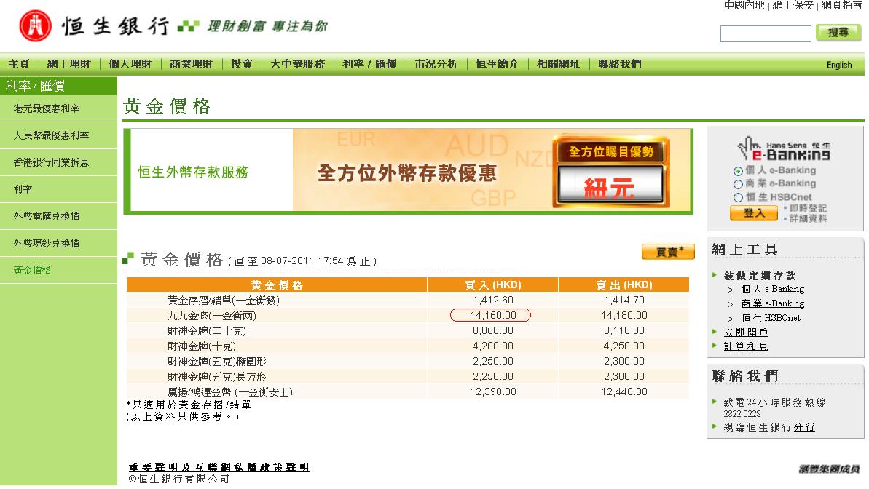Open 外幣現鈔兌換價 in the sidebar
The image size is (869, 489).
pyautogui.click(x=47, y=243)
